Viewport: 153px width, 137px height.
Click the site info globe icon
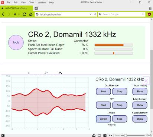(x=37, y=14)
